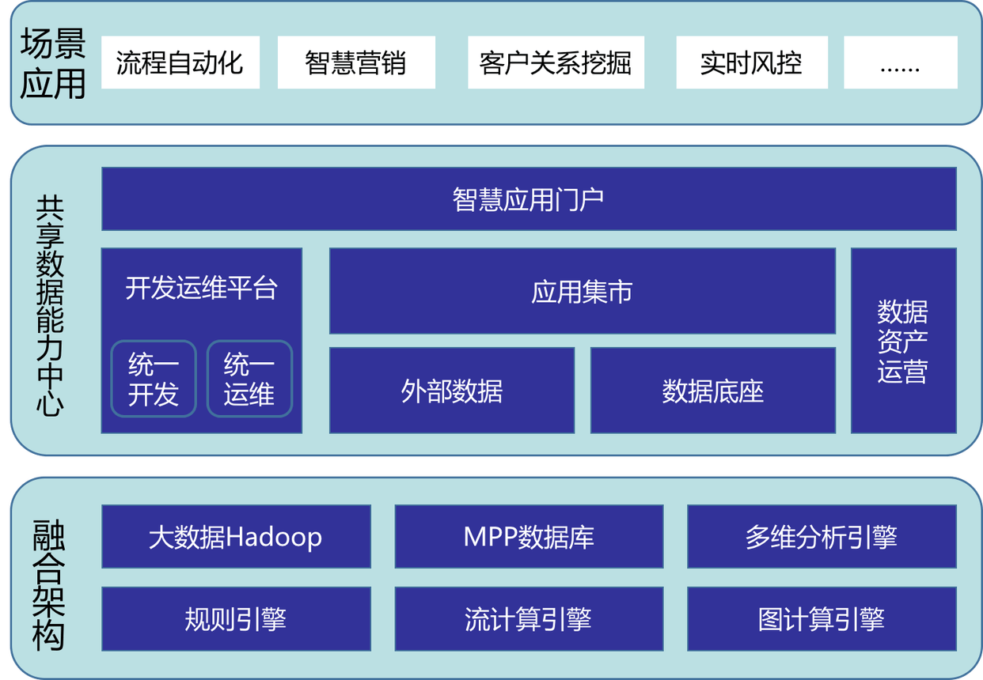Click the 多维分析引擎 block
Image resolution: width=983 pixels, height=680 pixels.
coord(822,537)
